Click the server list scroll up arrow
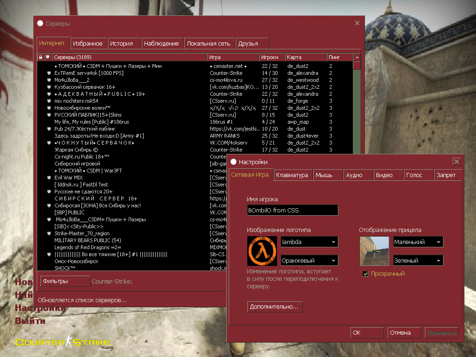The image size is (476, 357). (x=357, y=57)
